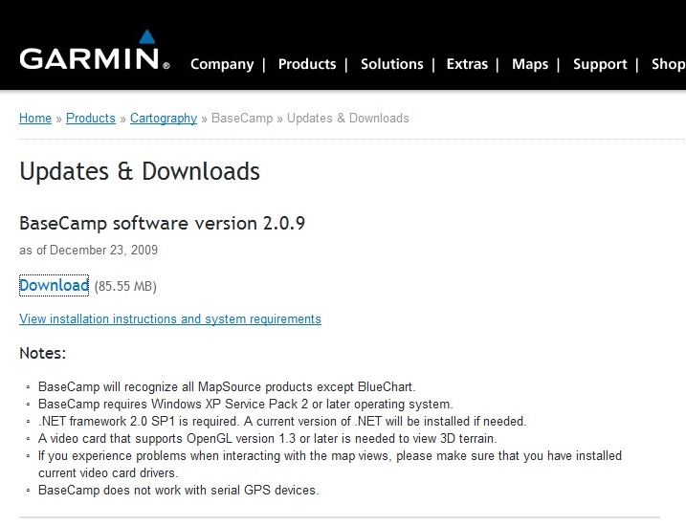
Task: Click the Download link for BaseCamp
Action: [54, 286]
